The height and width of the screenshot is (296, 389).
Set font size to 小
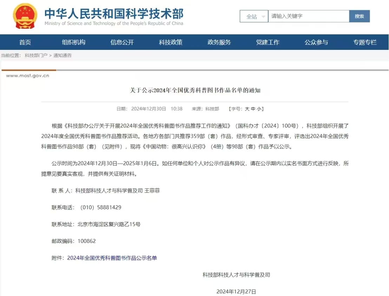tap(258, 109)
